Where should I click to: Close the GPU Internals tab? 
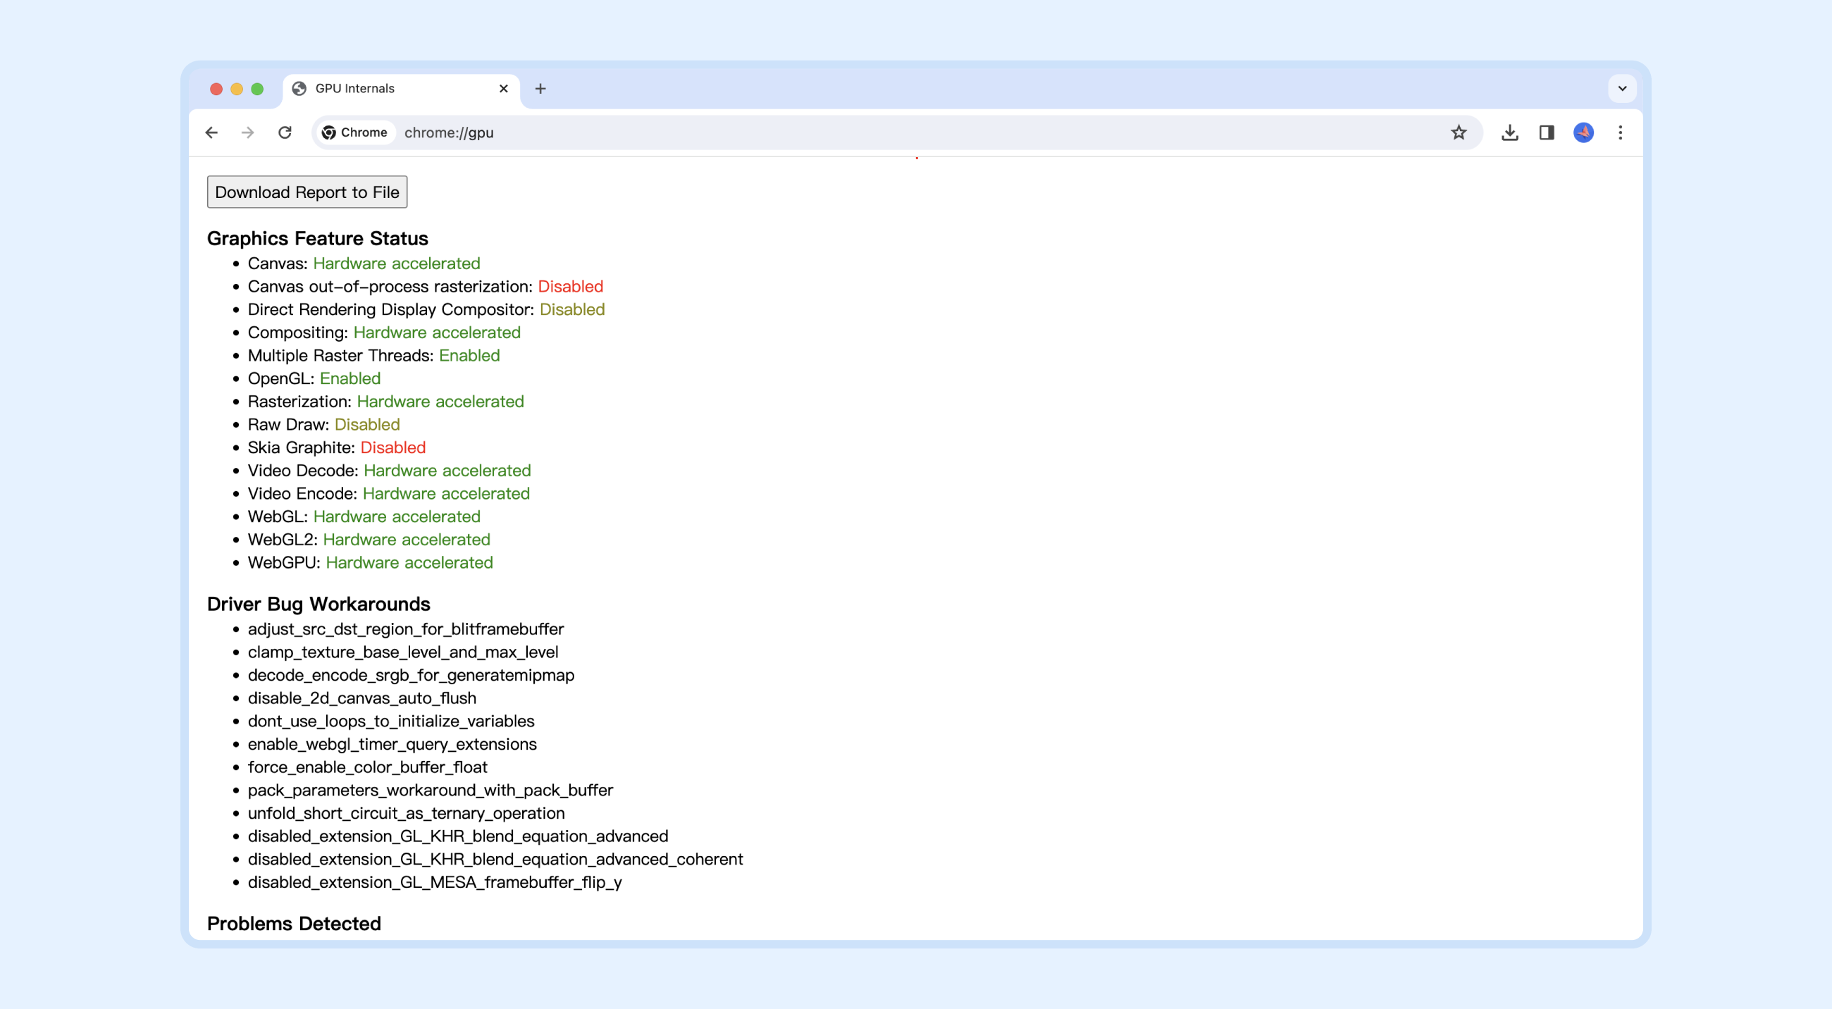pos(504,89)
